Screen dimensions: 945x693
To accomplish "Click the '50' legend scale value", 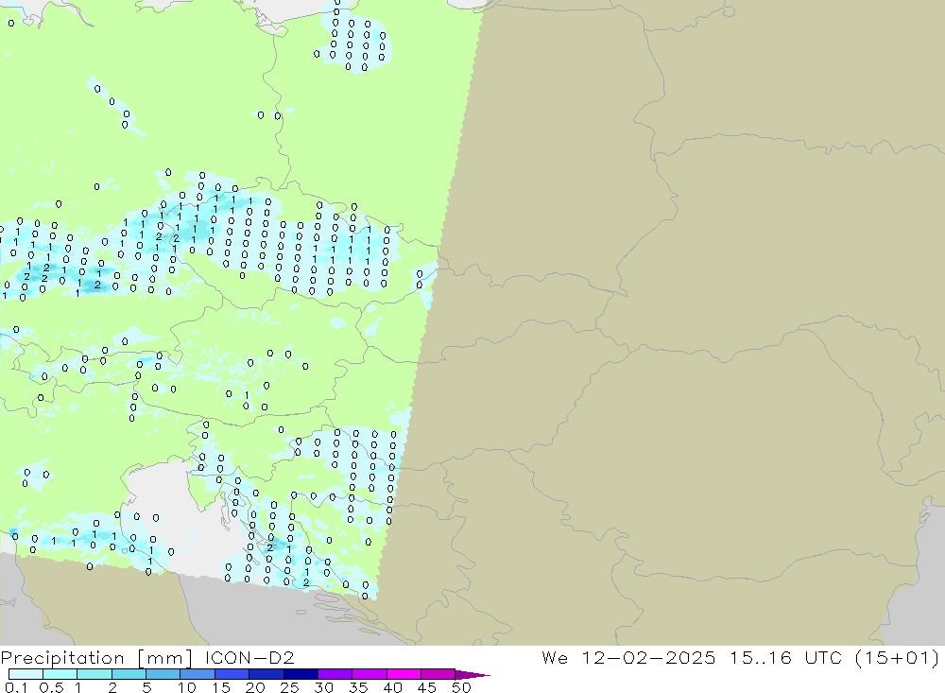I will tap(461, 687).
